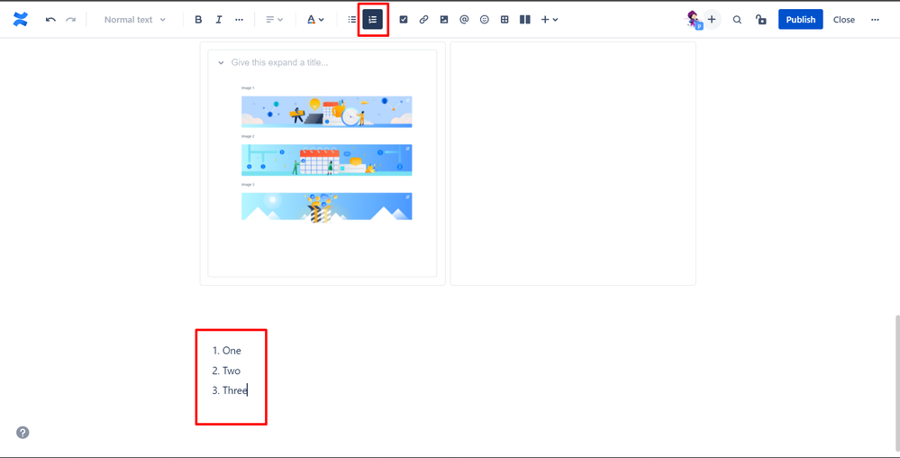Viewport: 900px width, 458px height.
Task: Click the list item "Three"
Action: (x=235, y=390)
